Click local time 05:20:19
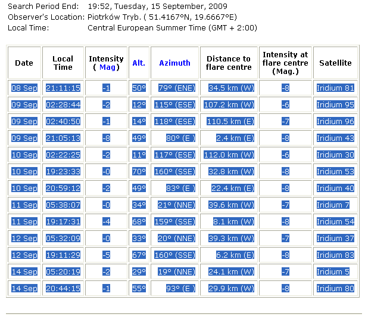This screenshot has height=318, width=365. (63, 271)
